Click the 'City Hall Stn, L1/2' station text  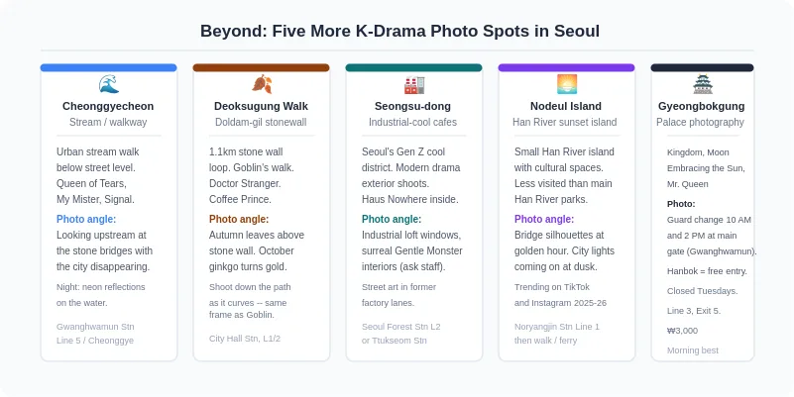coord(245,339)
